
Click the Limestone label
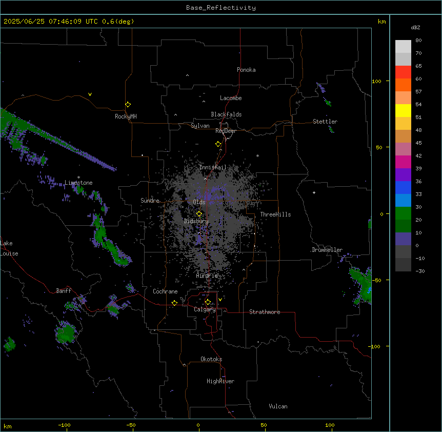pyautogui.click(x=78, y=183)
